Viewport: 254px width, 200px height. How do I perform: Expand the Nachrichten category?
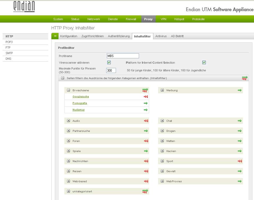[69, 161]
